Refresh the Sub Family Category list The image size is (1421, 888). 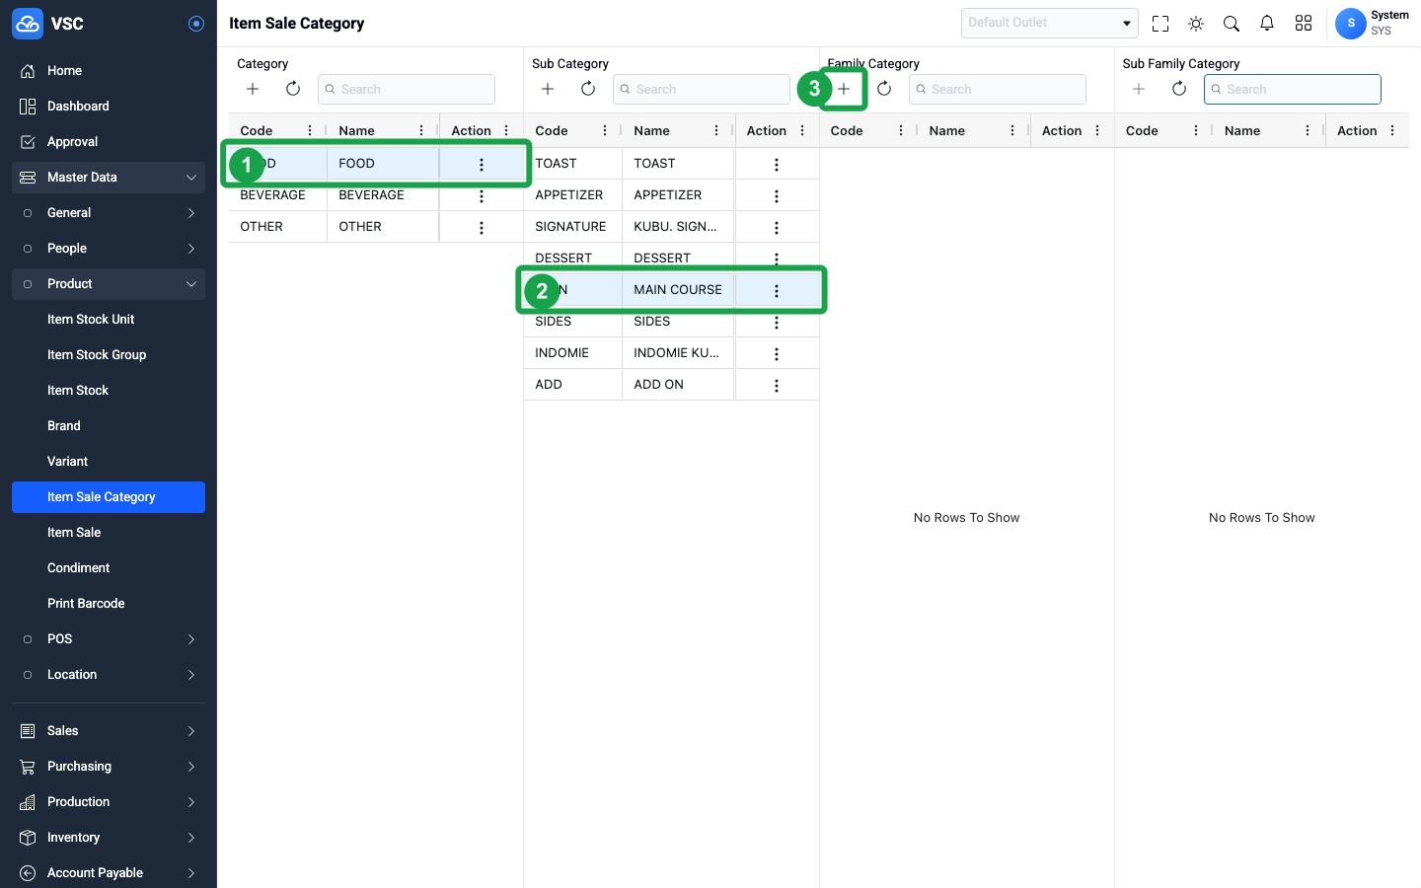(x=1179, y=89)
